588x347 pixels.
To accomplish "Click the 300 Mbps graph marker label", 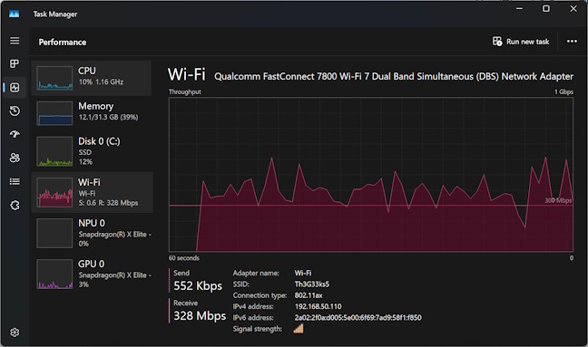I will point(558,200).
